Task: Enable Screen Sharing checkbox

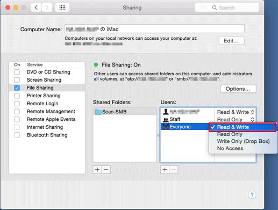Action: tap(17, 80)
